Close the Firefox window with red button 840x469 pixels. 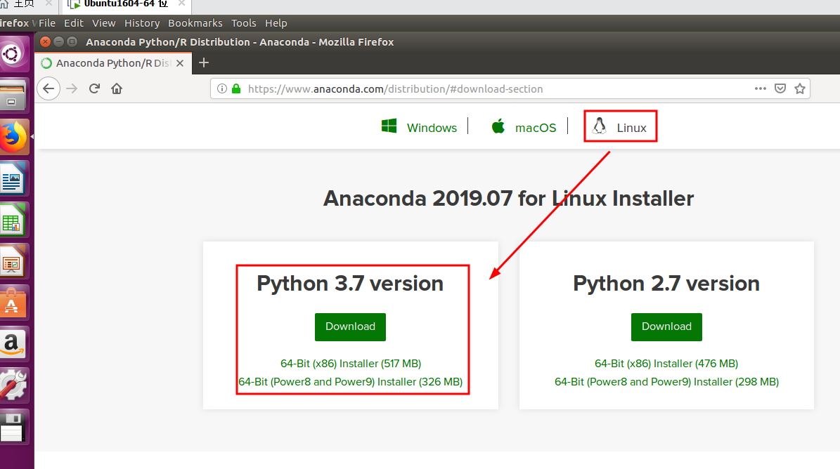[x=46, y=41]
